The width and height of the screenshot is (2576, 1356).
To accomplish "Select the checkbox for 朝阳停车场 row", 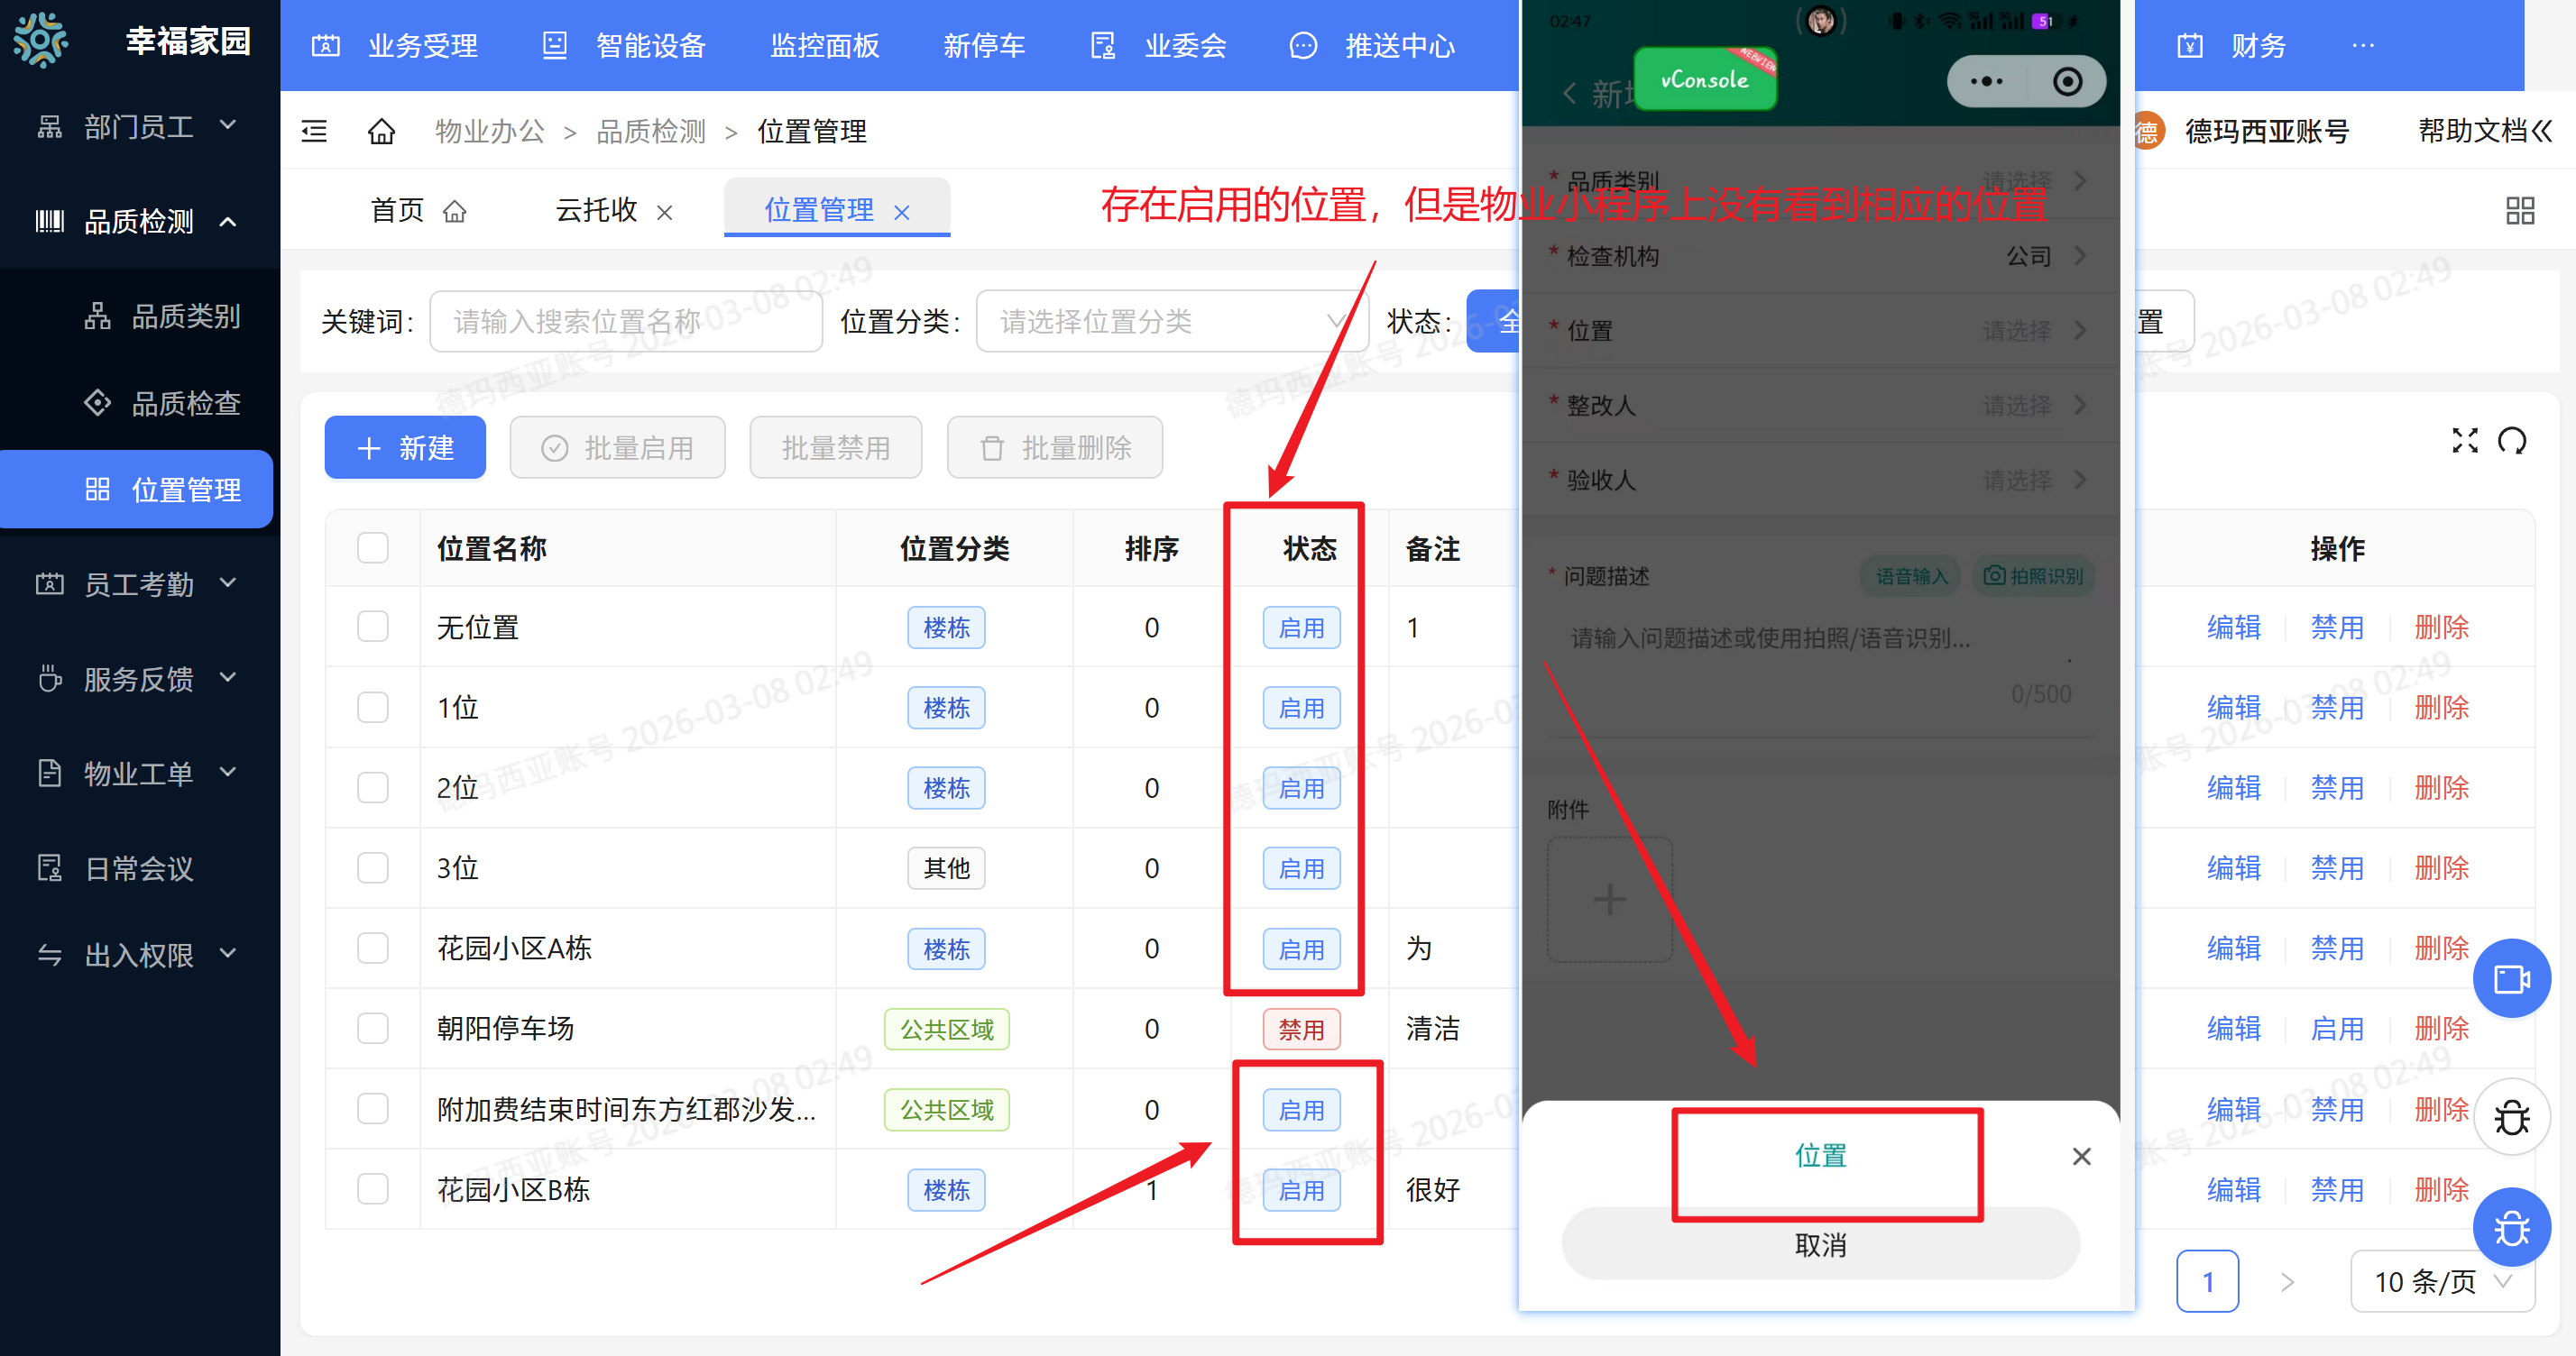I will (x=373, y=1028).
